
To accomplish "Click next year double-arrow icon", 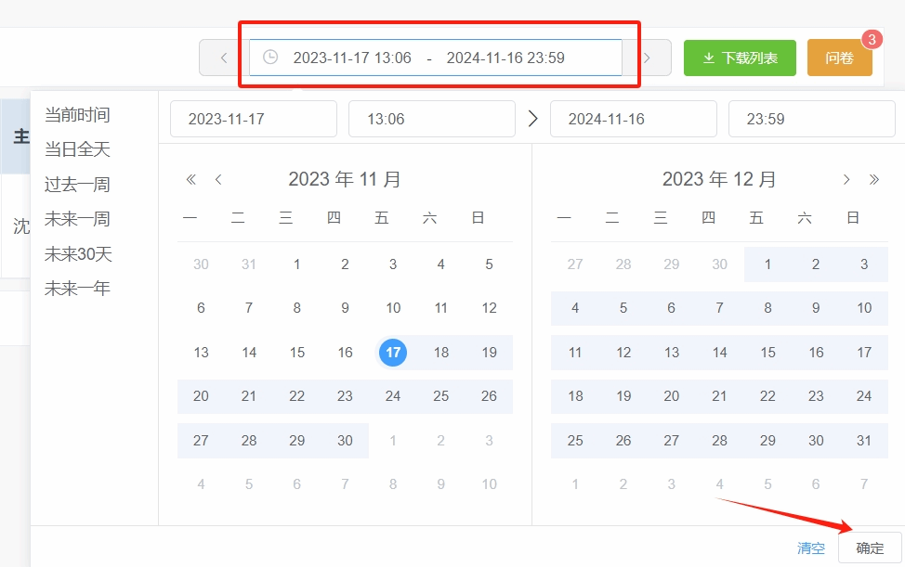I will [873, 179].
